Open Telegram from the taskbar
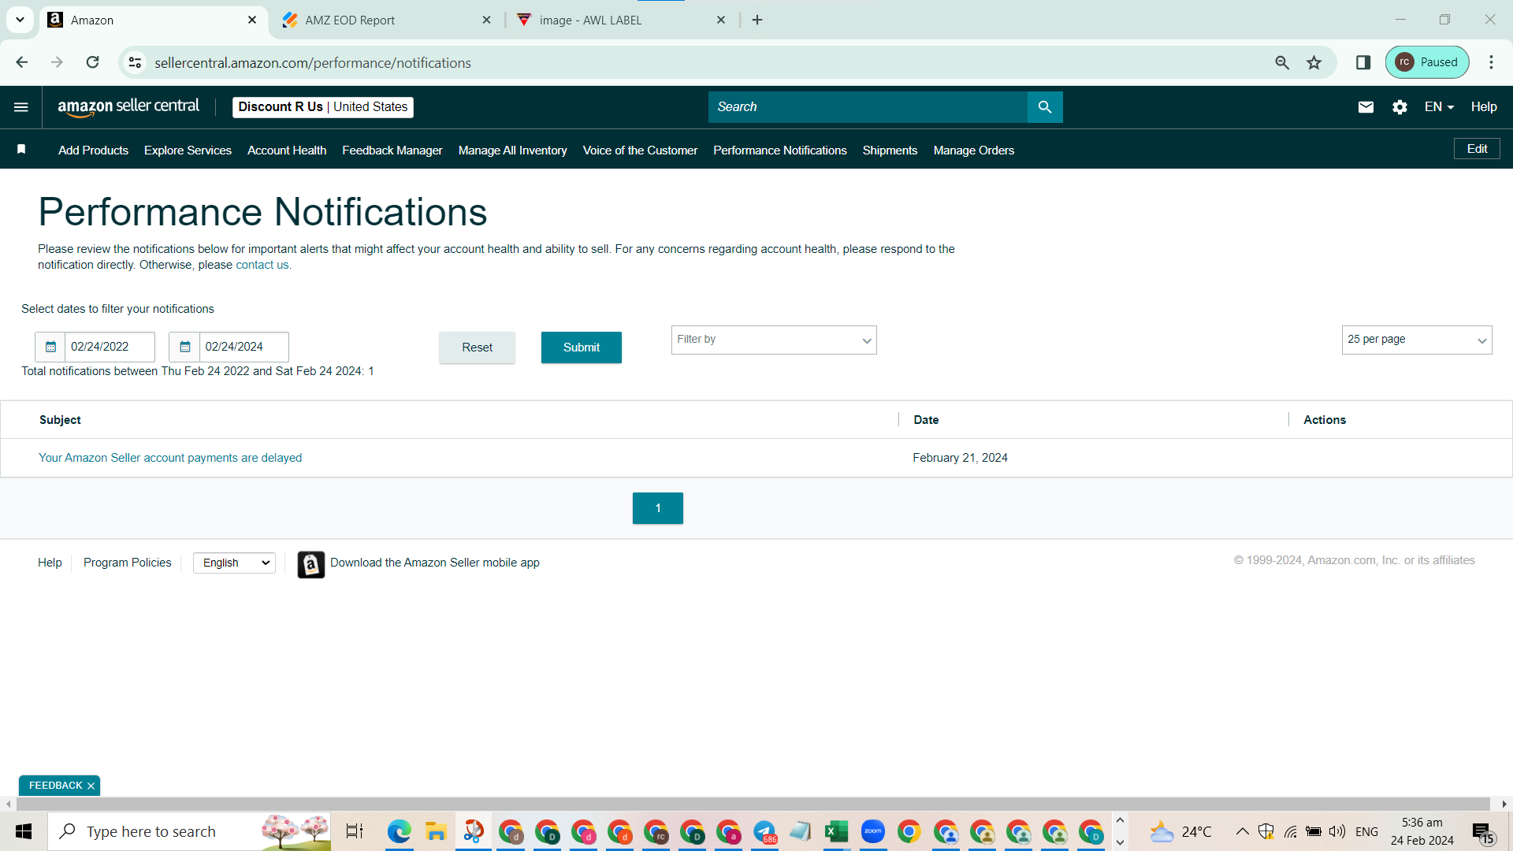The image size is (1513, 851). (x=764, y=831)
